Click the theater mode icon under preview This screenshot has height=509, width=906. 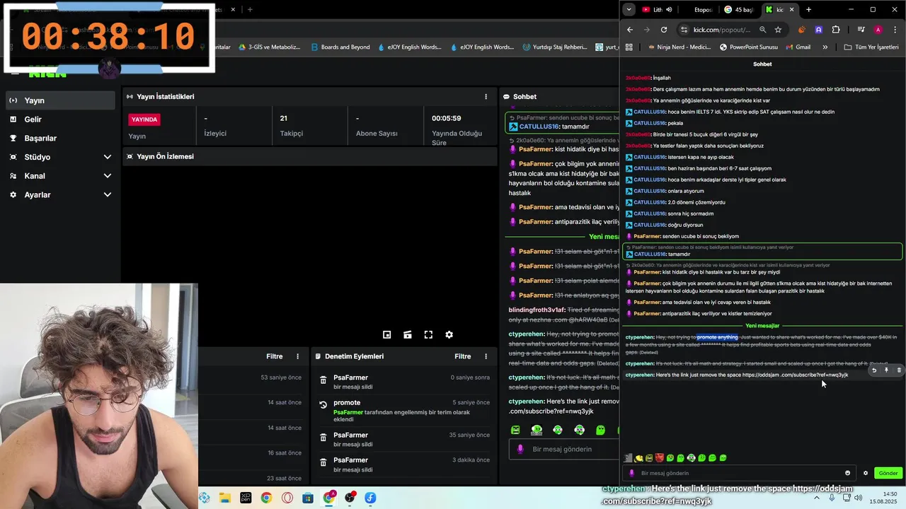pyautogui.click(x=408, y=335)
